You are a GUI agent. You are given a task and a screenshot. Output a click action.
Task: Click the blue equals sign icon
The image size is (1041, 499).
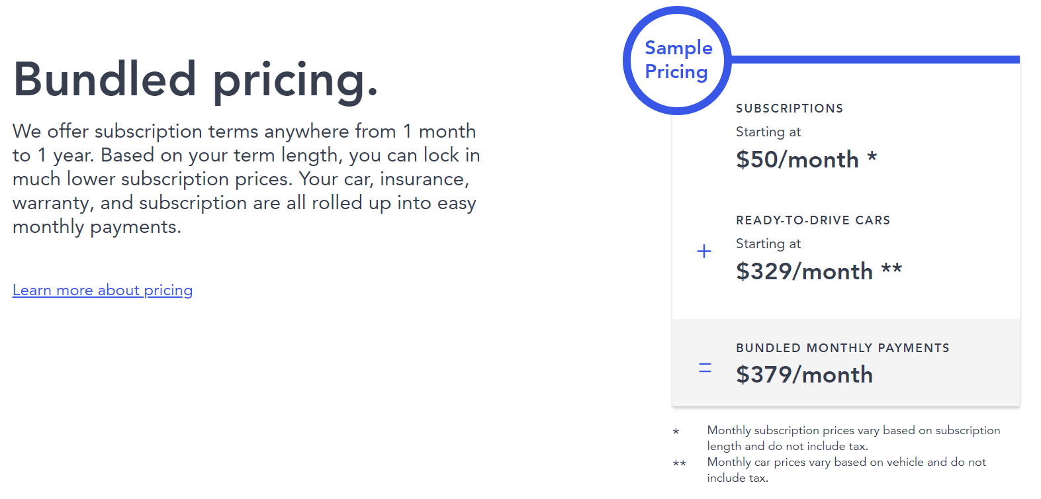pyautogui.click(x=705, y=368)
